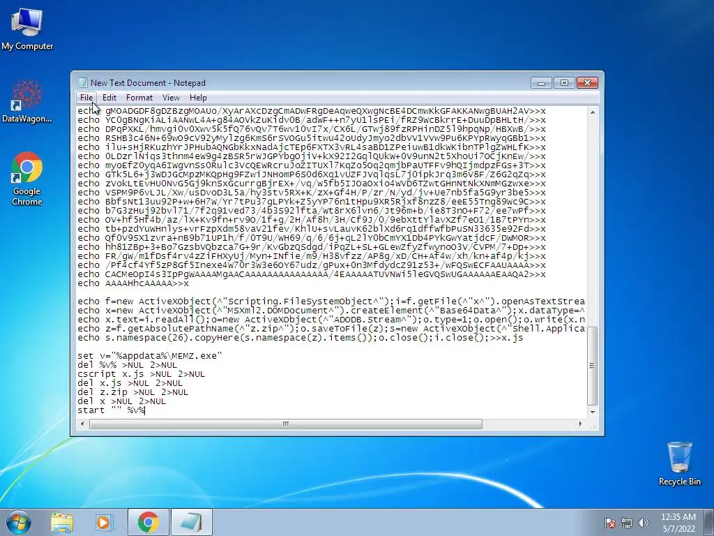Viewport: 714px width, 536px height.
Task: Click the 'del x >NUL 2>NUL' line
Action: click(x=121, y=401)
